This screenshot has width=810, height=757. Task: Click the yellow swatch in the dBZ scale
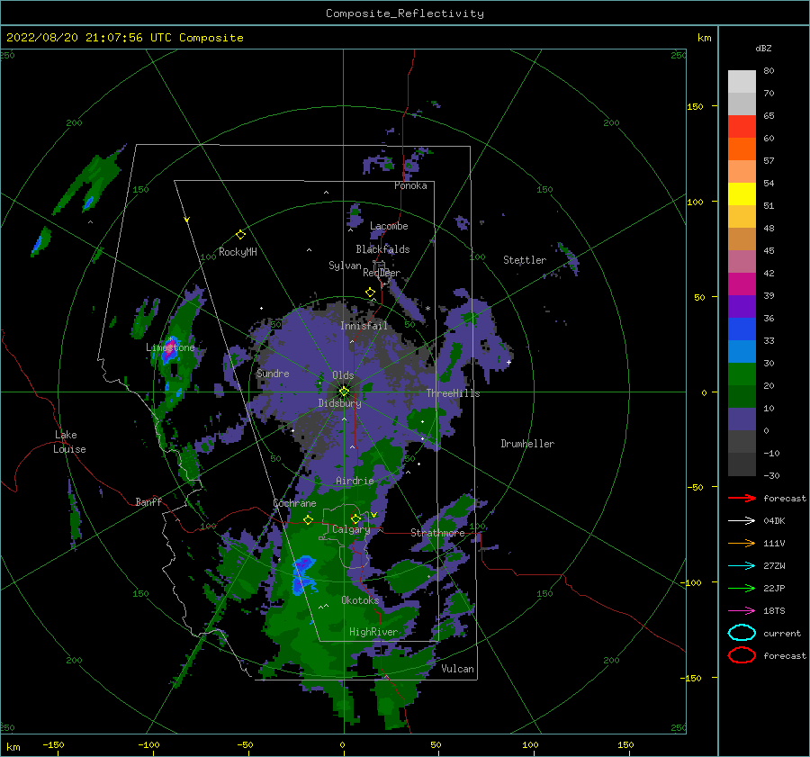742,194
